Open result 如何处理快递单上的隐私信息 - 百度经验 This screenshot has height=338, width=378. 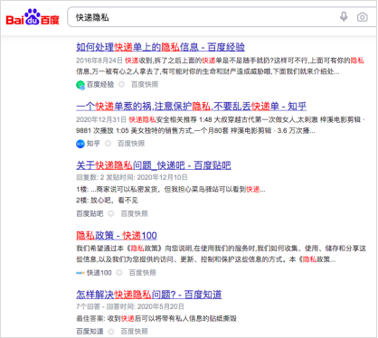pos(160,47)
